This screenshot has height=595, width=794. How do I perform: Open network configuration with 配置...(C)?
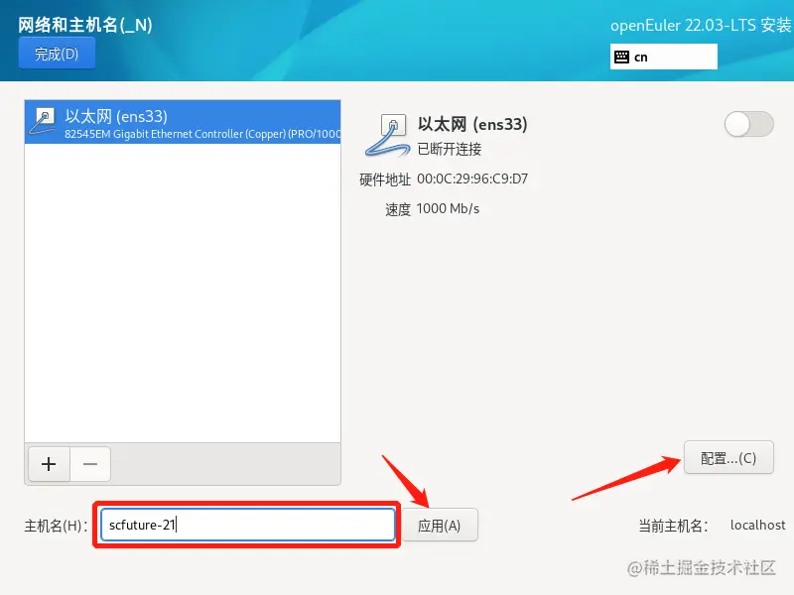point(728,458)
